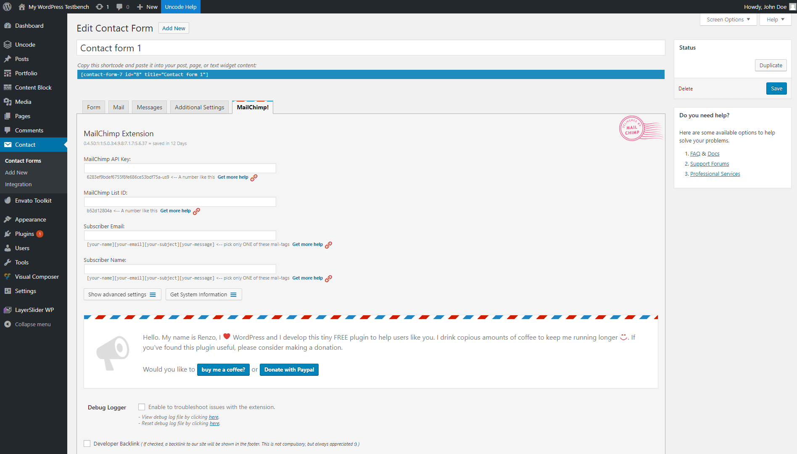Click the Visual Composer icon
This screenshot has width=797, height=454.
click(x=8, y=277)
